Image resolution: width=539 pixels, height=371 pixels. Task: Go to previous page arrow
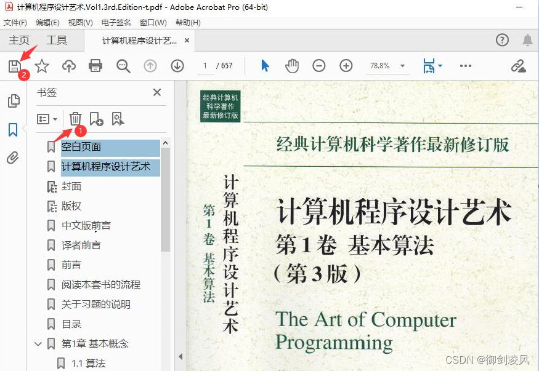pyautogui.click(x=150, y=66)
